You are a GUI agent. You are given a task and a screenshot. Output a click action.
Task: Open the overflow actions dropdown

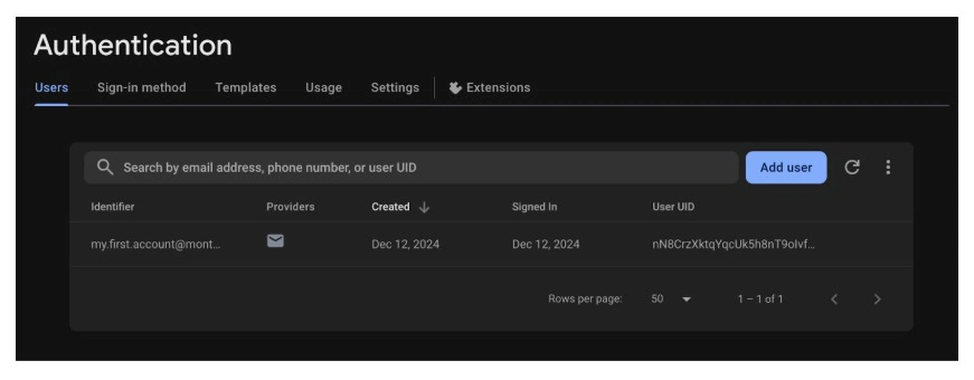[888, 168]
